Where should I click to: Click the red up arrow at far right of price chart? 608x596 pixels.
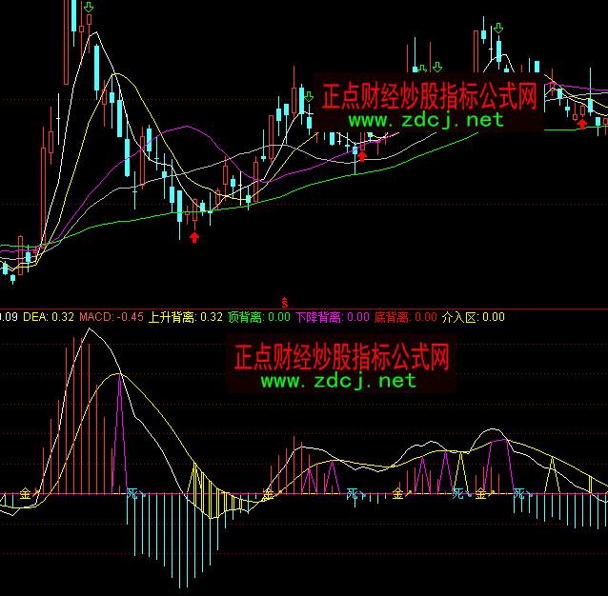(581, 123)
